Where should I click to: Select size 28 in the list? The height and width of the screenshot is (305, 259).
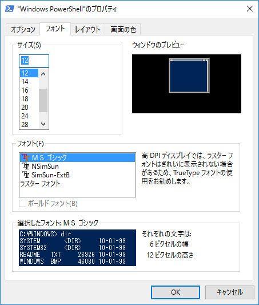tap(29, 125)
